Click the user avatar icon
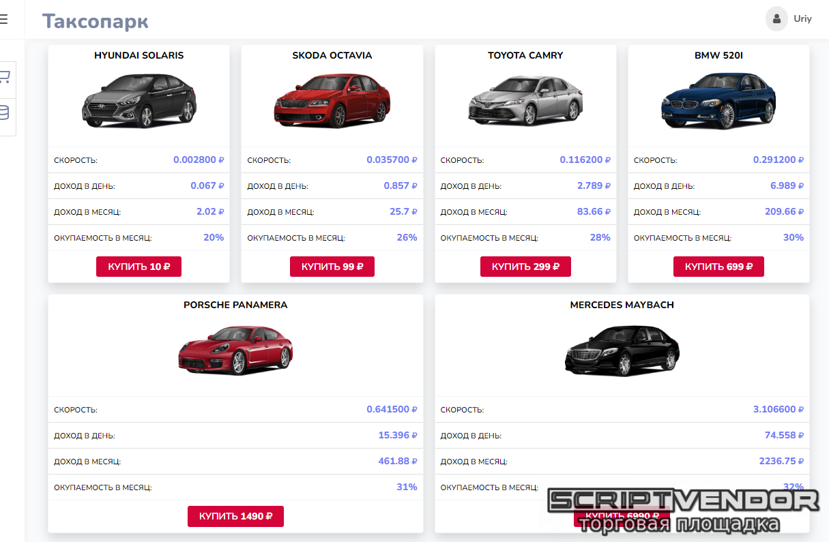 (776, 19)
